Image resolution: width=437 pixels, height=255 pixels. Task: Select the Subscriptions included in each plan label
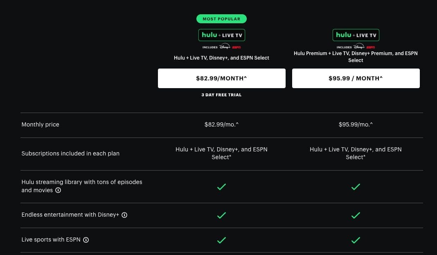pyautogui.click(x=70, y=153)
